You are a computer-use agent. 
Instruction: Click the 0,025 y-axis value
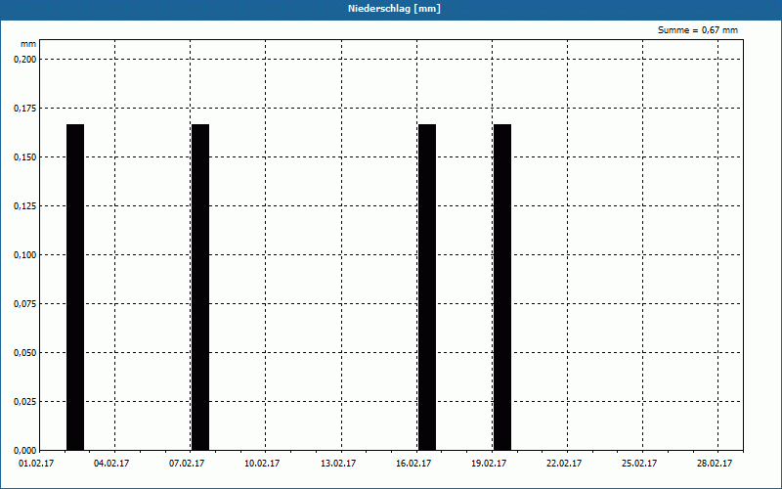pos(25,402)
